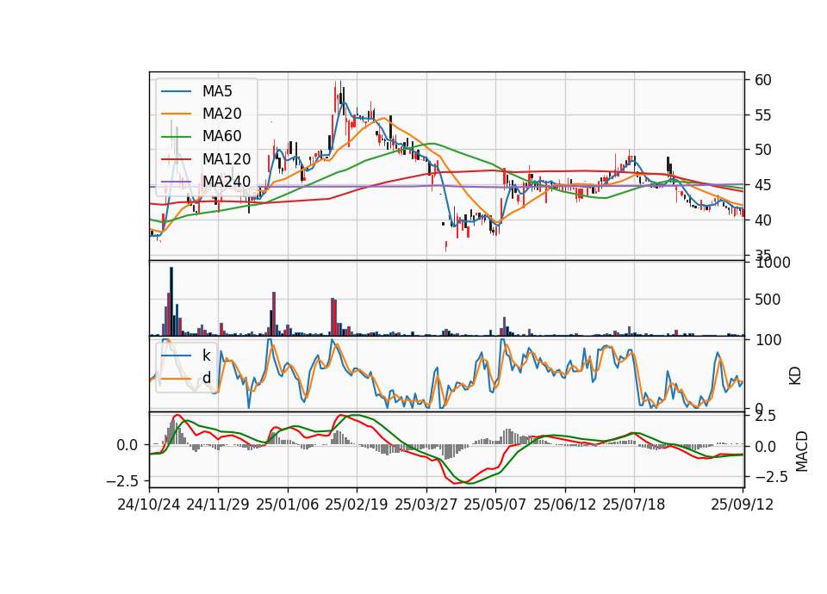The height and width of the screenshot is (594, 827).
Task: Click the red MA120 legend line
Action: point(176,159)
